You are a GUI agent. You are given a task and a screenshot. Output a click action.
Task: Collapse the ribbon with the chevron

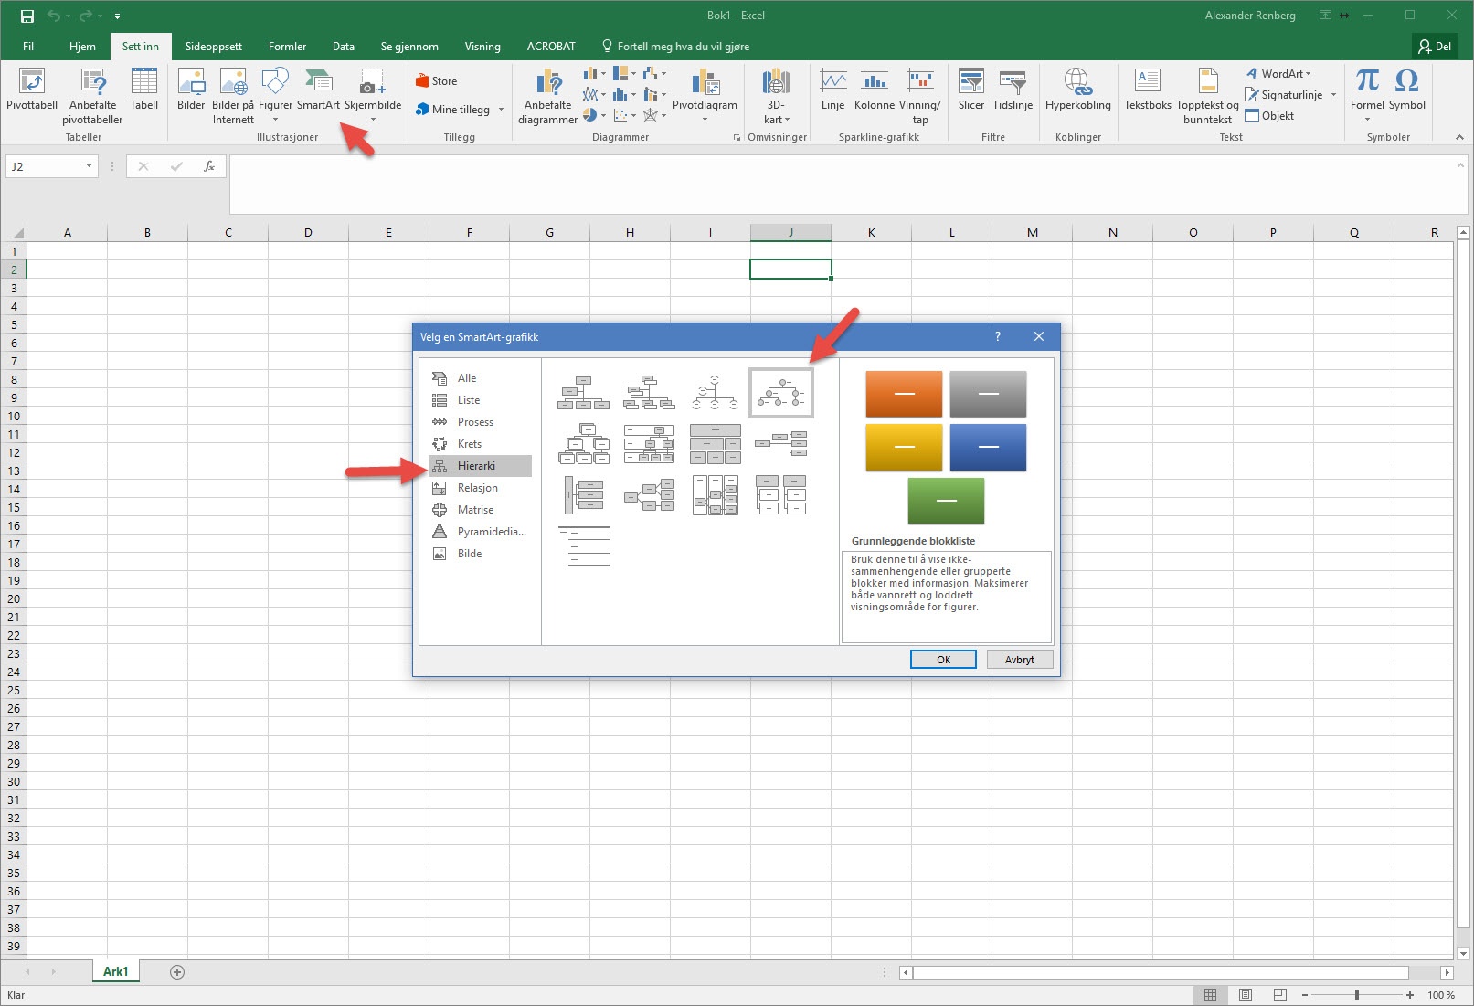[1459, 137]
